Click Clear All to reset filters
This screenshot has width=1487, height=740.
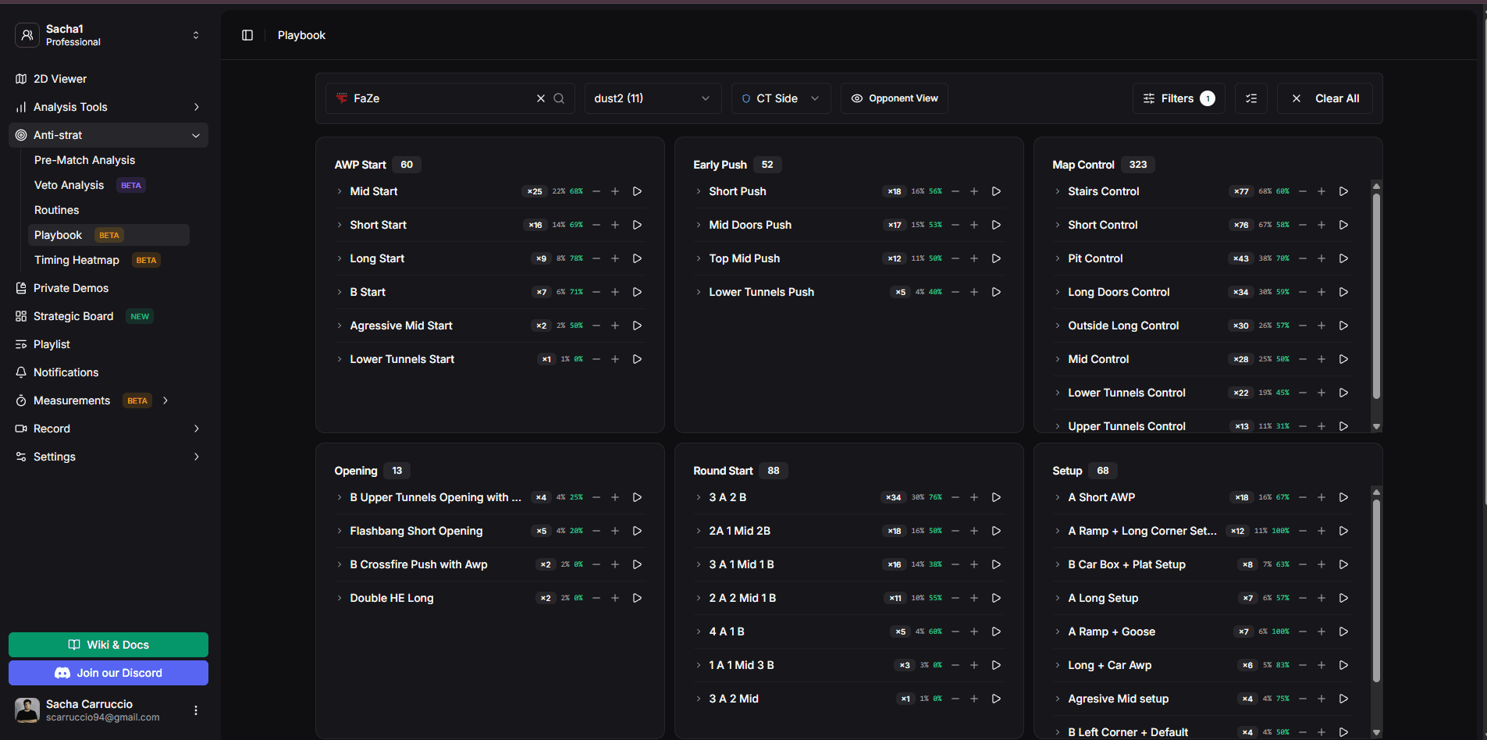click(1325, 98)
